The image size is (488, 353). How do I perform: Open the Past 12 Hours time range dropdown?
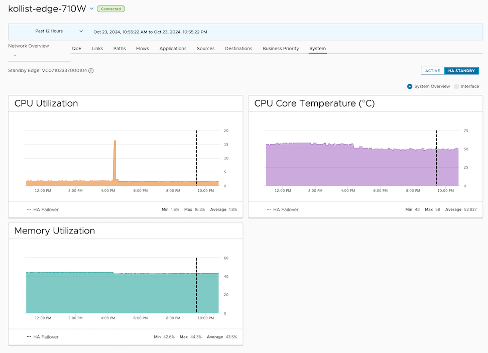(x=58, y=31)
